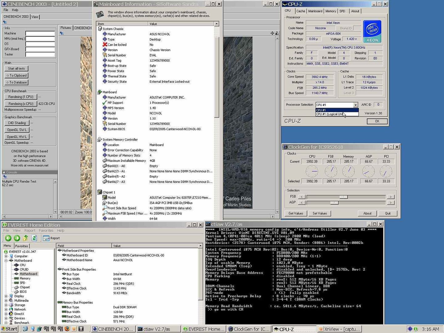The width and height of the screenshot is (444, 333).
Task: Expand the Storage node in EVEREST tree
Action: [x=6, y=305]
